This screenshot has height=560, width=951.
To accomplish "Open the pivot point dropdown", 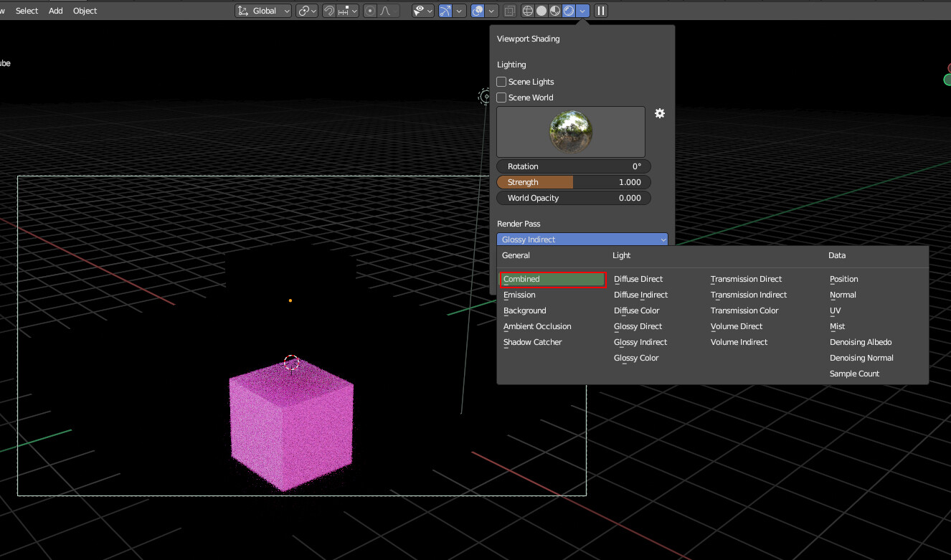I will 307,11.
